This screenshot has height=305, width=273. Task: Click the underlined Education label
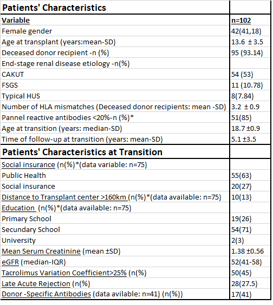click(x=18, y=208)
